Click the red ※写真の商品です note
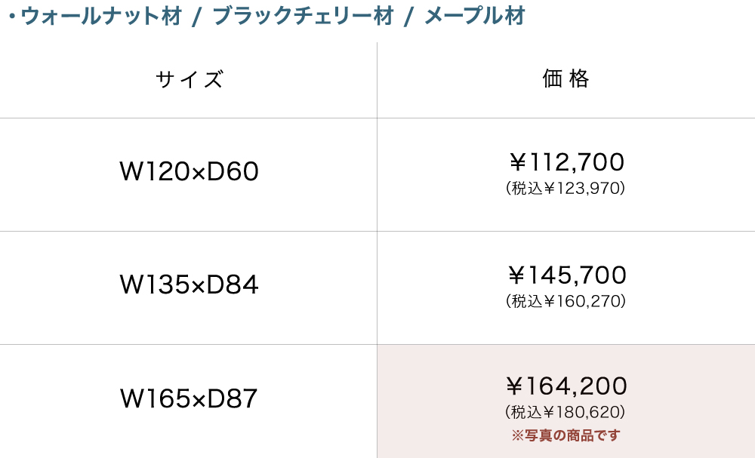The image size is (755, 458). (565, 435)
